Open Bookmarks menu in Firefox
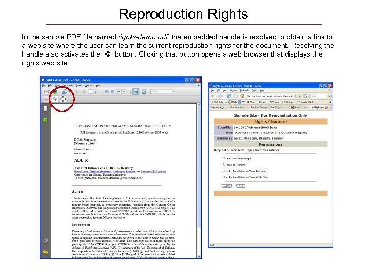This screenshot has height=275, width=367. tap(244, 90)
